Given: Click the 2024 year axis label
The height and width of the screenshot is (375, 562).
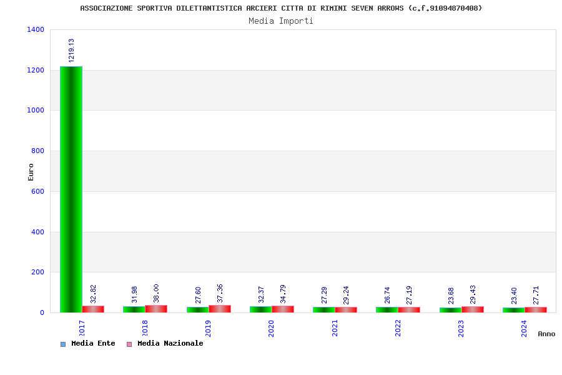Looking at the screenshot, I should click(524, 328).
